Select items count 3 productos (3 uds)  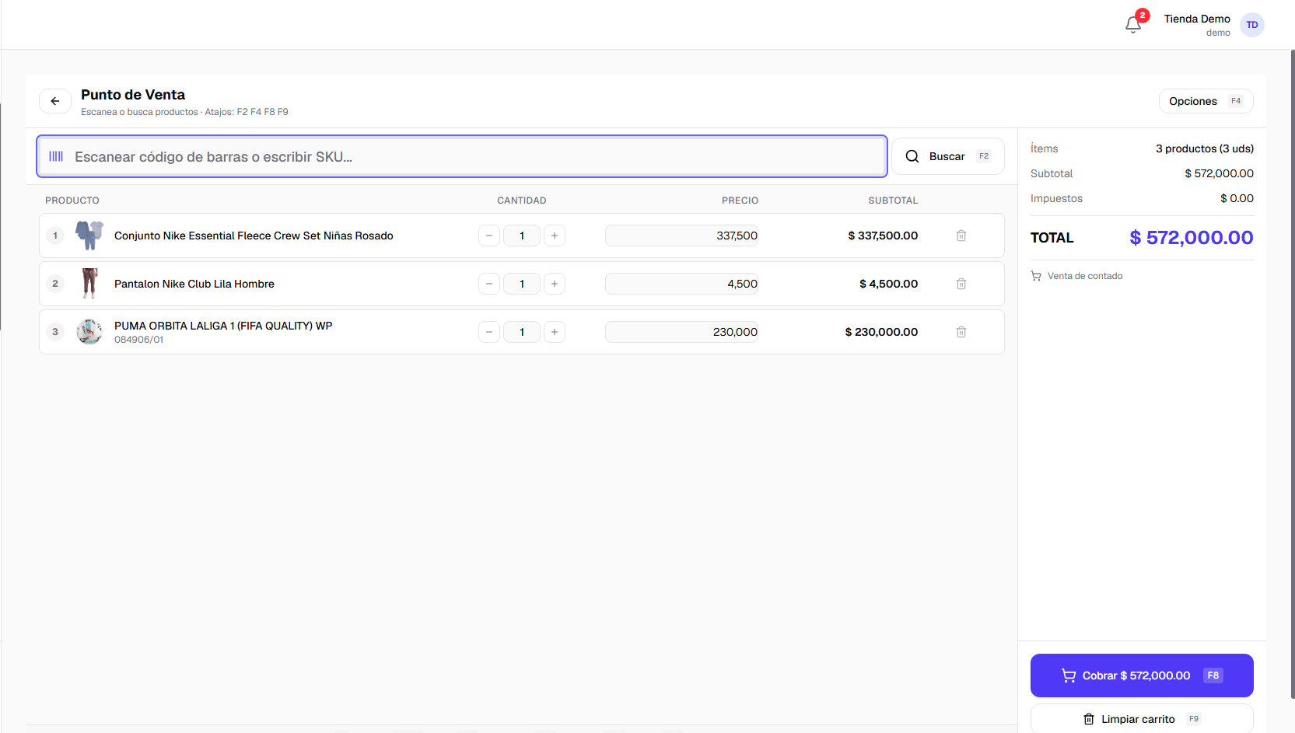1204,148
